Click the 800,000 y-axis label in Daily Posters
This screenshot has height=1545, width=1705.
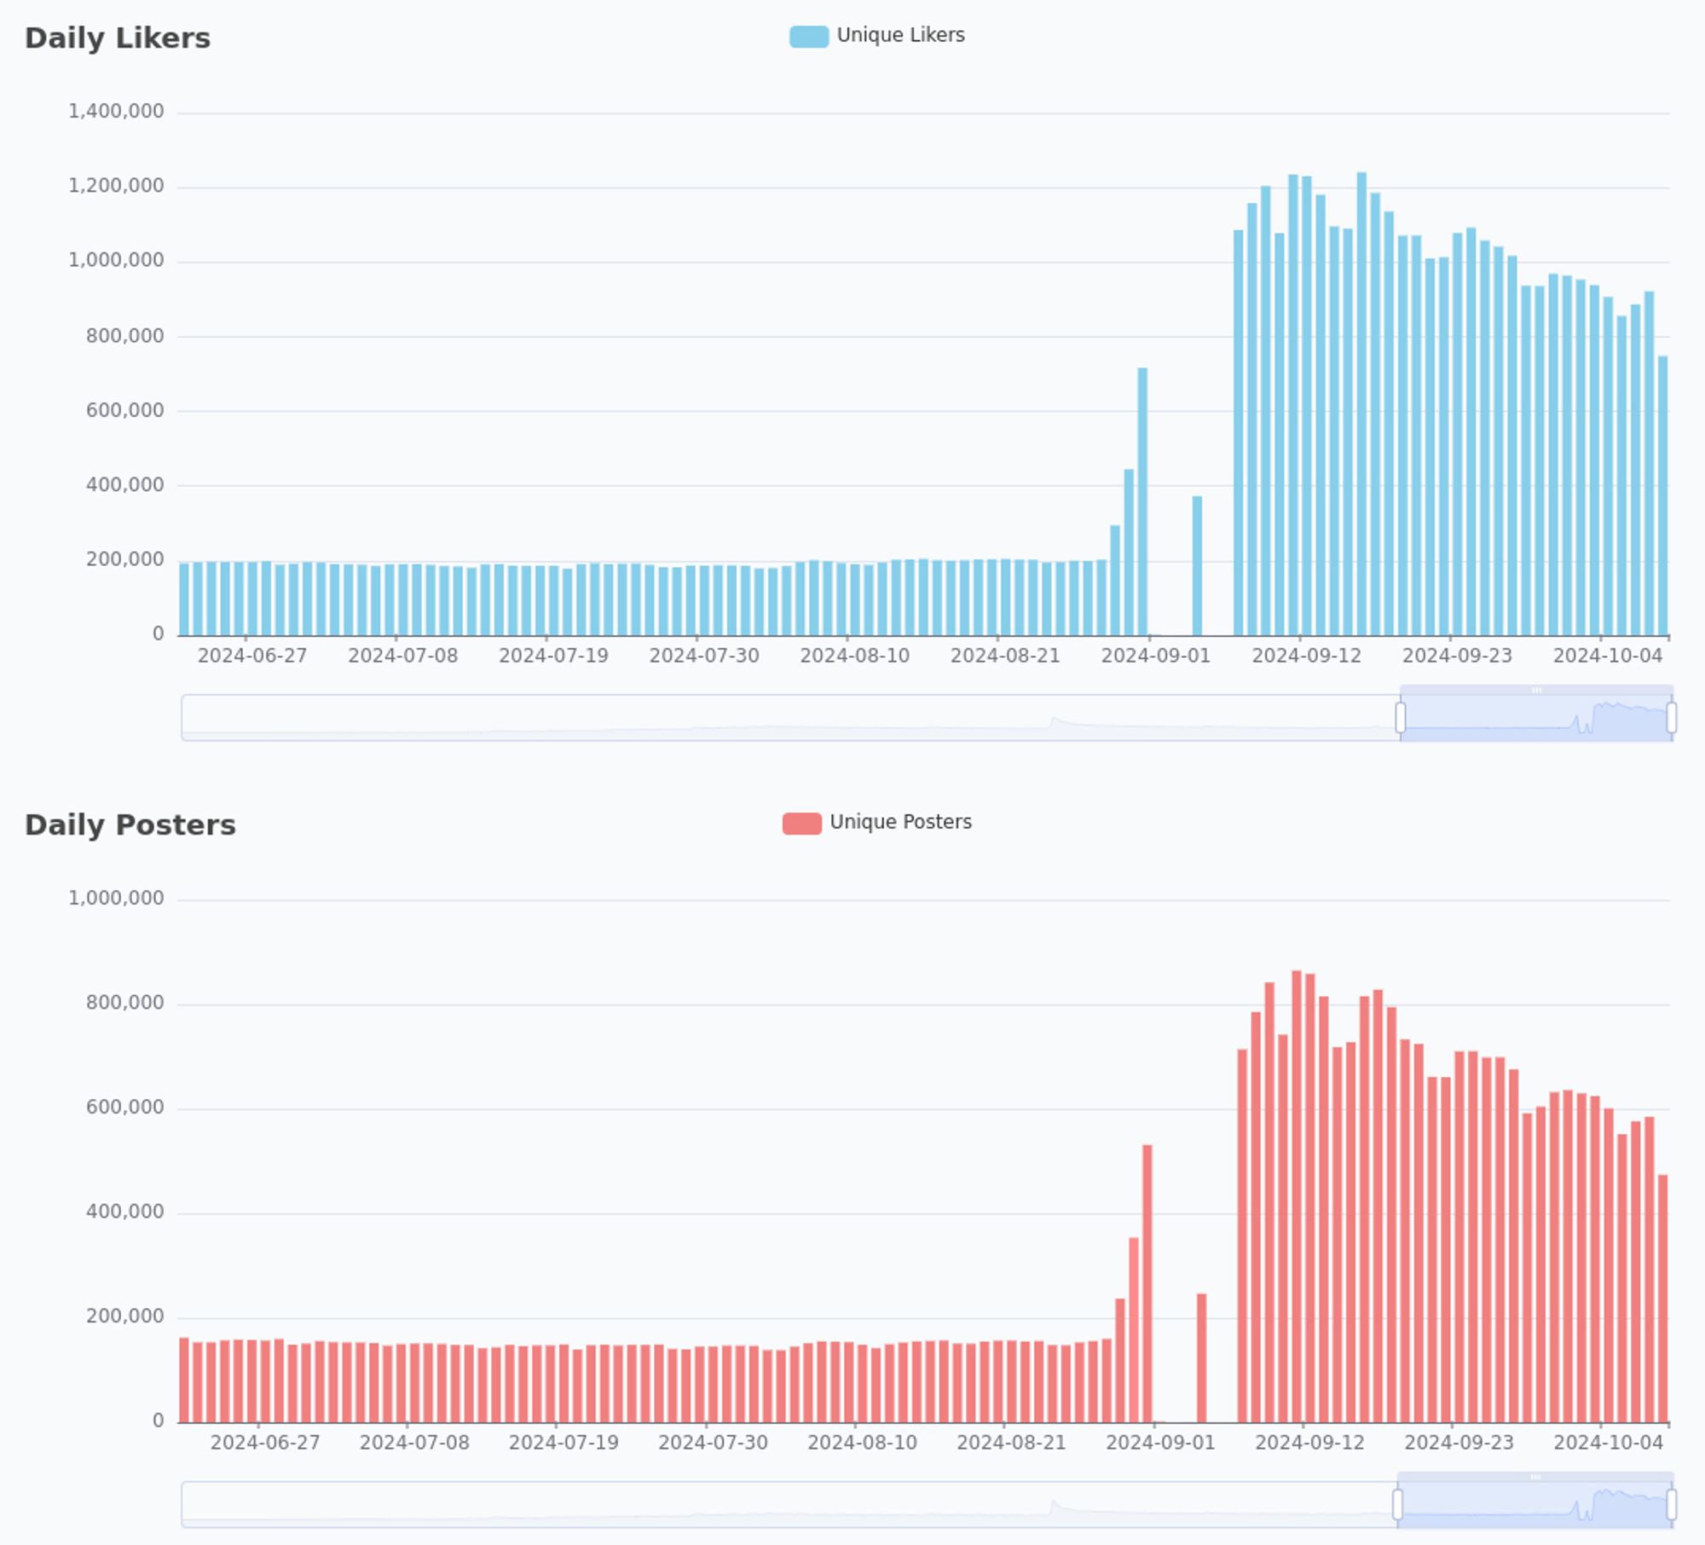pos(124,1003)
